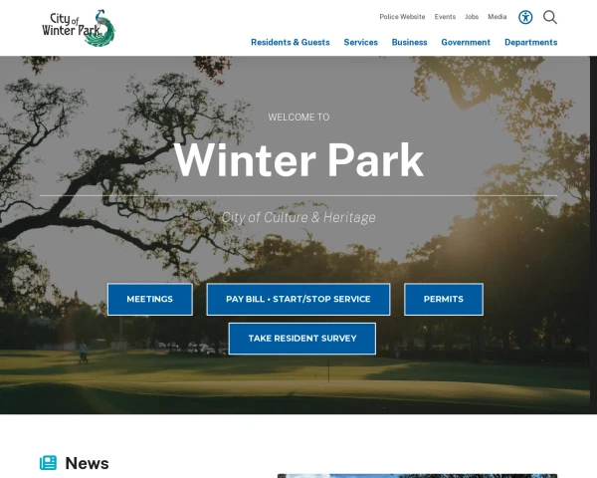Open the Departments menu
597x478 pixels.
(530, 42)
